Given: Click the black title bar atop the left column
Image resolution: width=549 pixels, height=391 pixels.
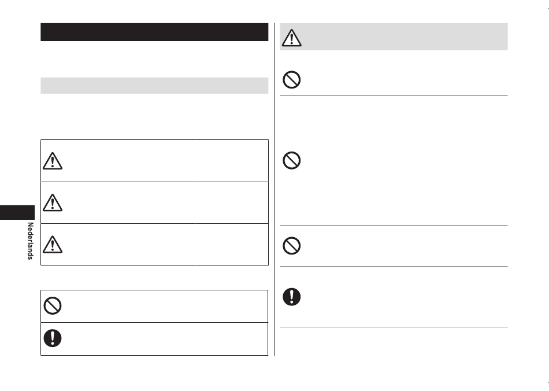Looking at the screenshot, I should click(x=154, y=32).
